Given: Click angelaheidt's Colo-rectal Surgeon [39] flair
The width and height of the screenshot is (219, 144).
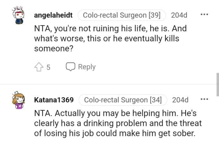Looking at the screenshot, I should [122, 15].
